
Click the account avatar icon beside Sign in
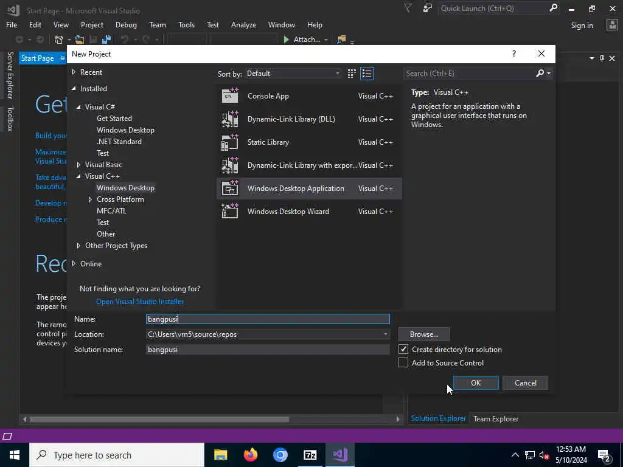[x=612, y=25]
